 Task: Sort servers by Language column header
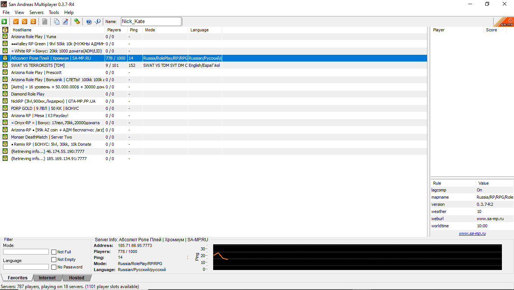tap(205, 30)
